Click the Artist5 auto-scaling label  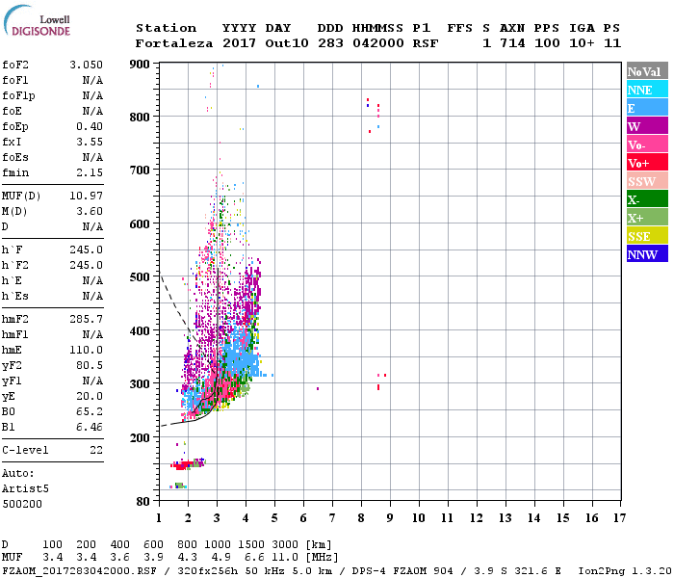point(25,489)
